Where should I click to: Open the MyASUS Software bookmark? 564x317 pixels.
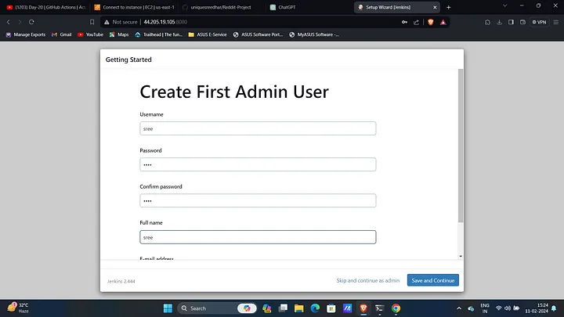314,34
